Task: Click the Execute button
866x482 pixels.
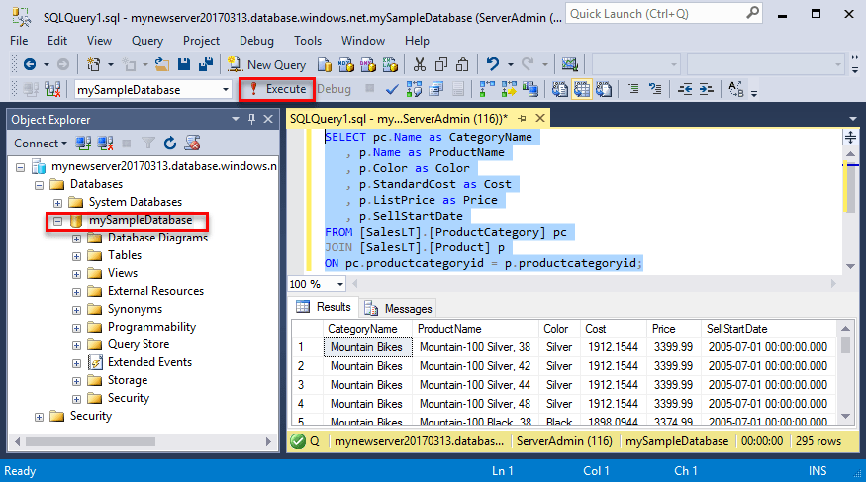Action: [277, 89]
